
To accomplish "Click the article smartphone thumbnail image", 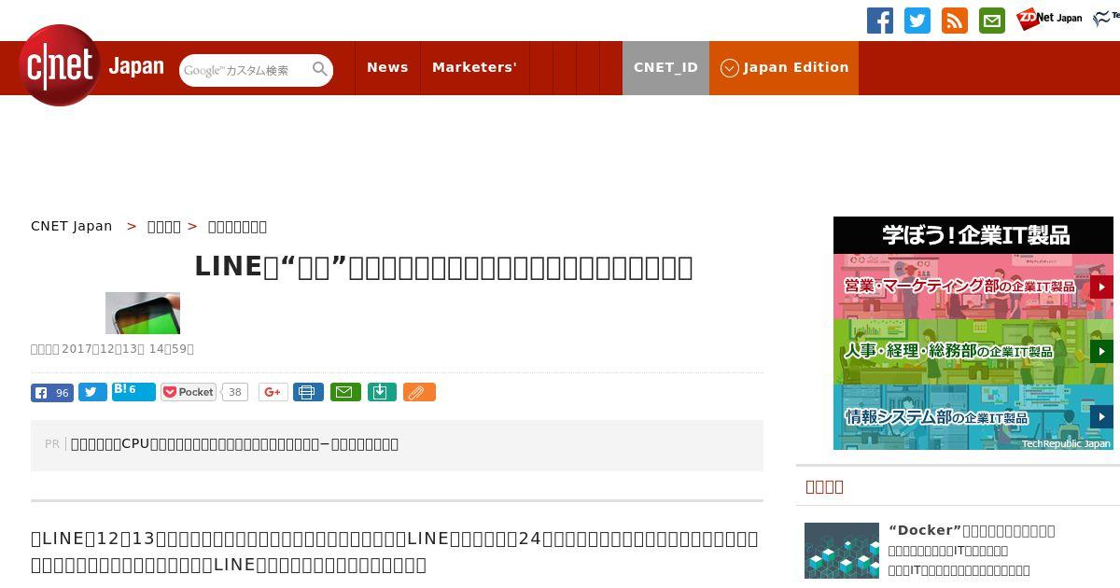I will pyautogui.click(x=143, y=313).
